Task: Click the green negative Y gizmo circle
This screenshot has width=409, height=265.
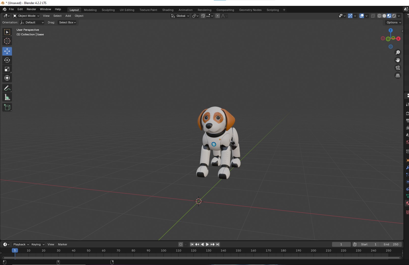Action: (388, 39)
